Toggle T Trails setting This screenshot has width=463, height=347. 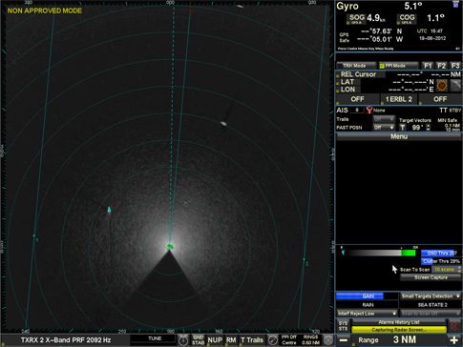click(x=252, y=340)
